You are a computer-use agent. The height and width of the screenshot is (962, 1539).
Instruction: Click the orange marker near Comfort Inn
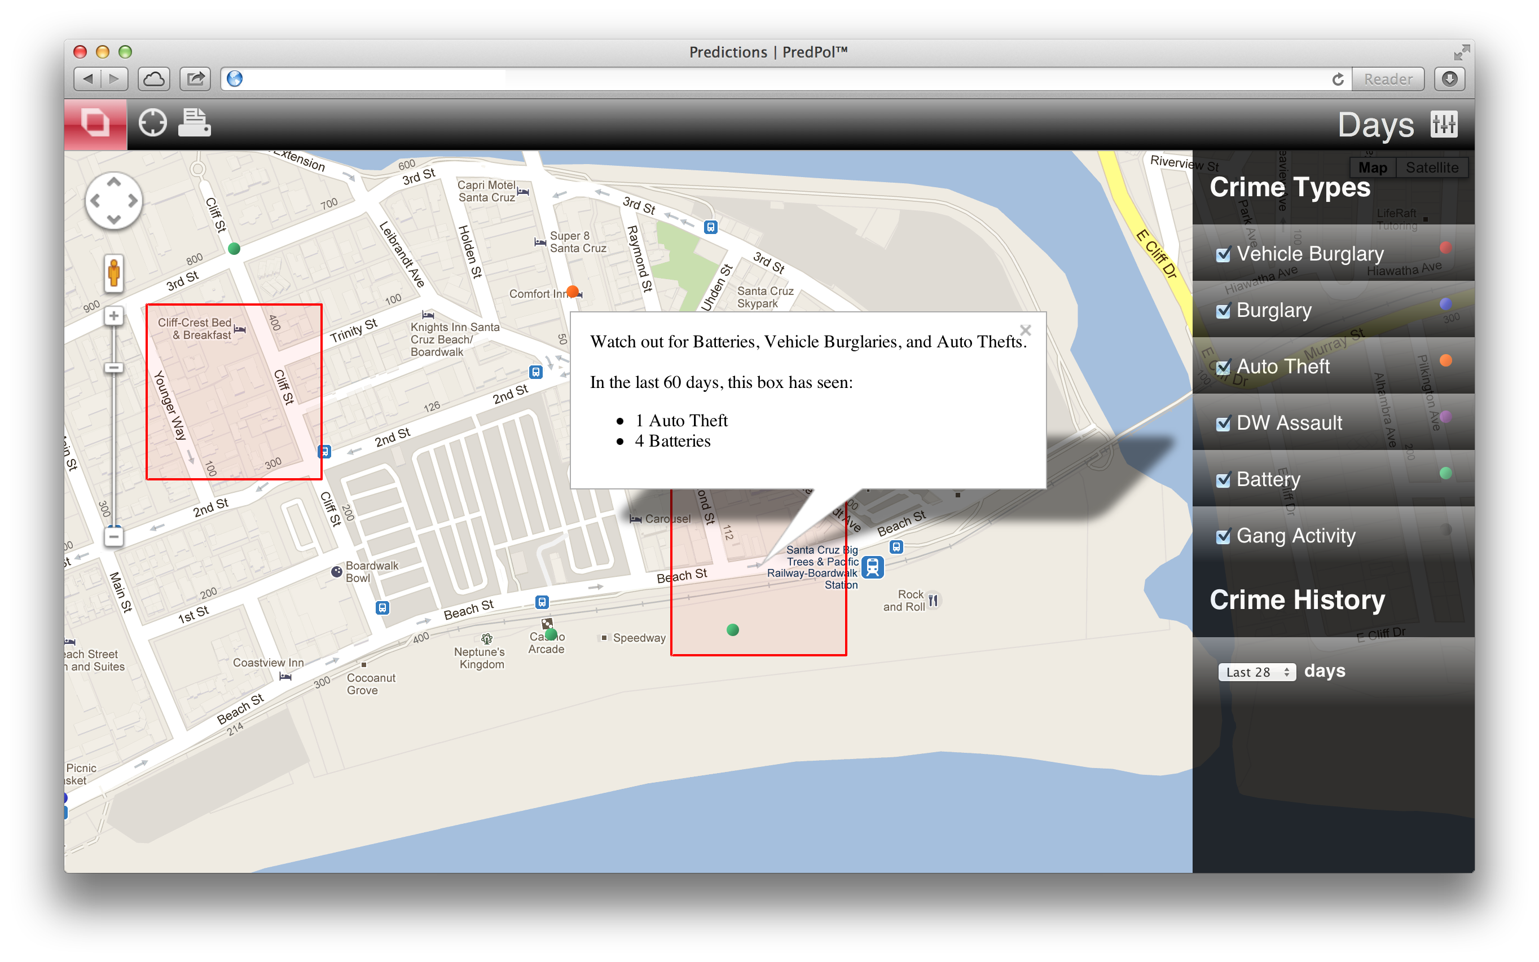[x=572, y=292]
